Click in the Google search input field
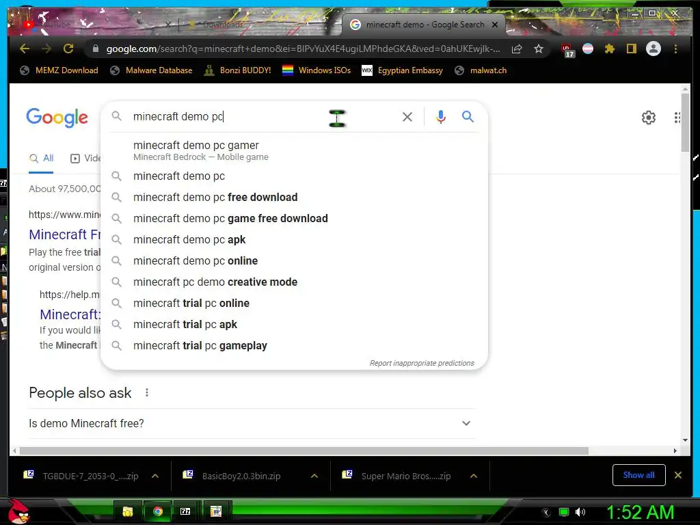 click(263, 116)
